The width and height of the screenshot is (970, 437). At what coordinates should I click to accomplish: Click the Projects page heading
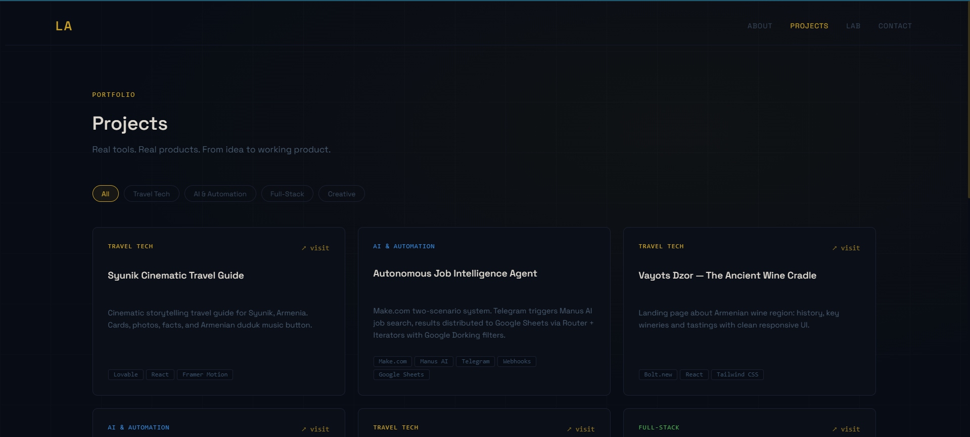pyautogui.click(x=130, y=124)
